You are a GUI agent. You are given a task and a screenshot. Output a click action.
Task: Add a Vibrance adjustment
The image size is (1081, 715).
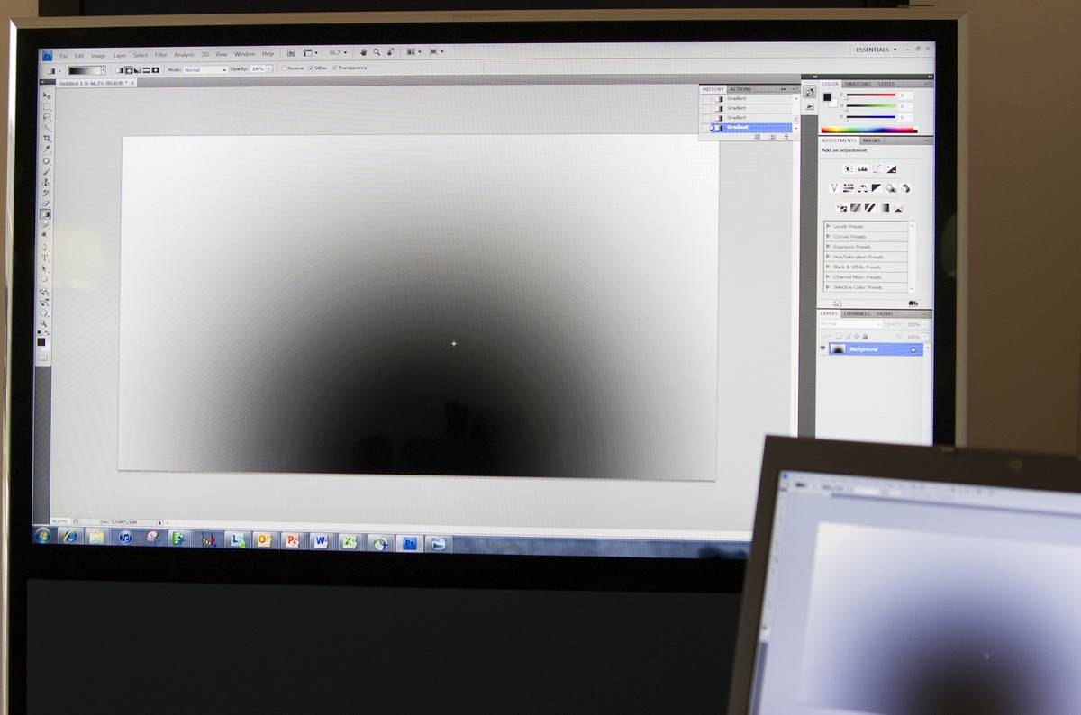[x=833, y=188]
